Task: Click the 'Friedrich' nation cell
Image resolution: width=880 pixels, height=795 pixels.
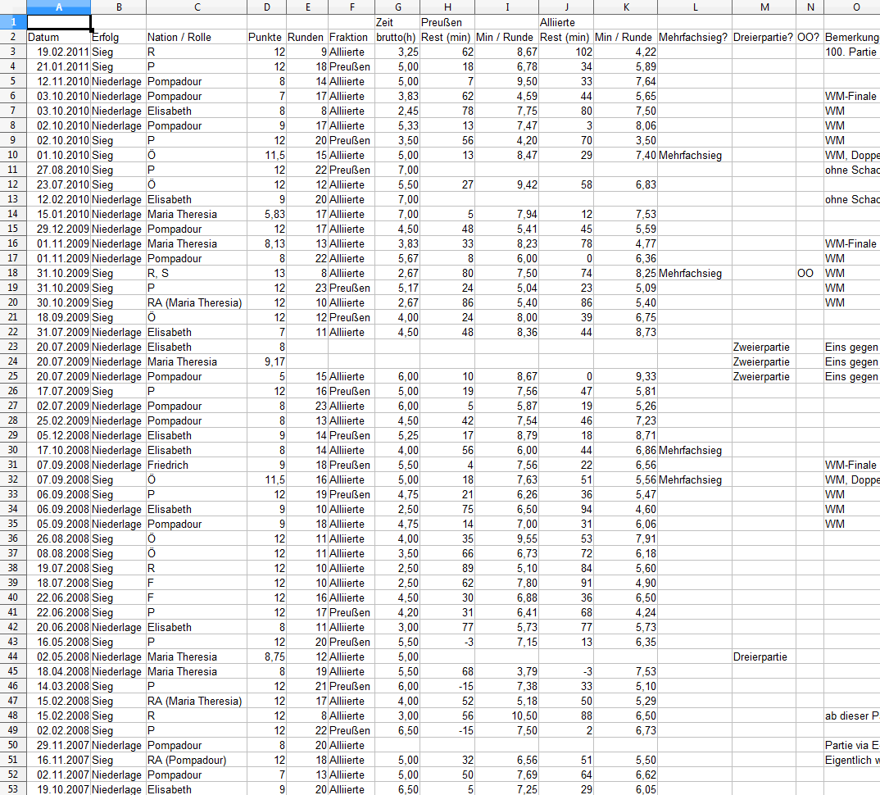Action: click(x=197, y=465)
